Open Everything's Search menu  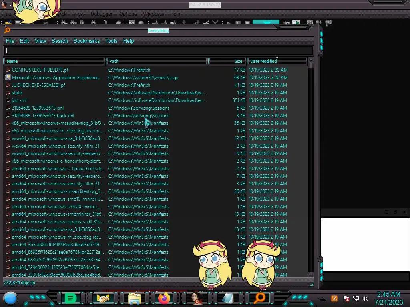(x=60, y=41)
